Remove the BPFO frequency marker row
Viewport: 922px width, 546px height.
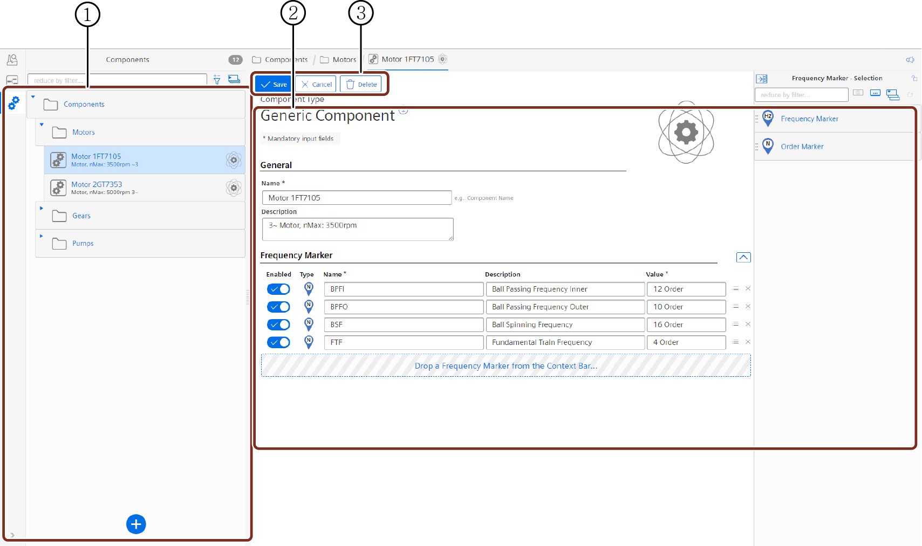[x=748, y=307]
